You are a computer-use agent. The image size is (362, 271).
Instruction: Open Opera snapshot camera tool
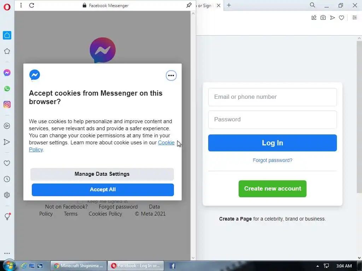pos(323,18)
